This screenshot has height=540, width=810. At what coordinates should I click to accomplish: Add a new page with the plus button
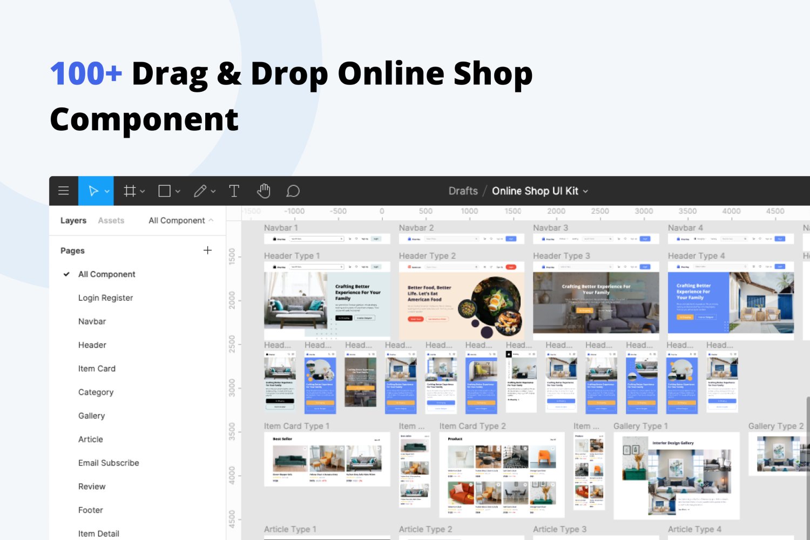208,250
